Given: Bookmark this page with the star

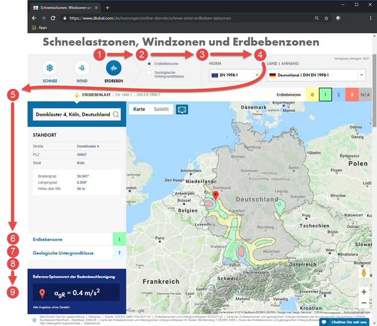Looking at the screenshot, I should click(326, 18).
